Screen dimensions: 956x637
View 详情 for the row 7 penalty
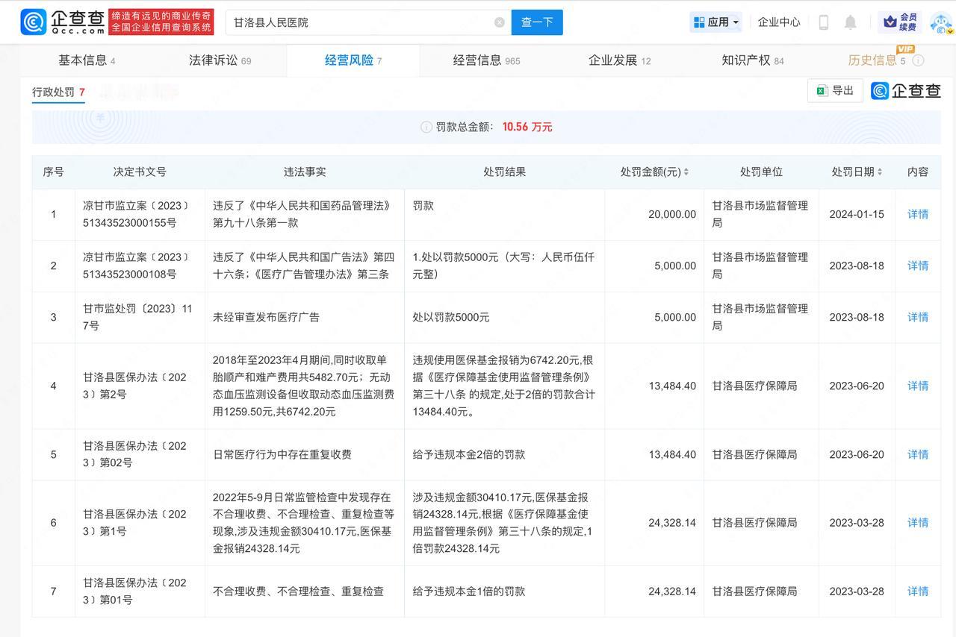pos(917,591)
